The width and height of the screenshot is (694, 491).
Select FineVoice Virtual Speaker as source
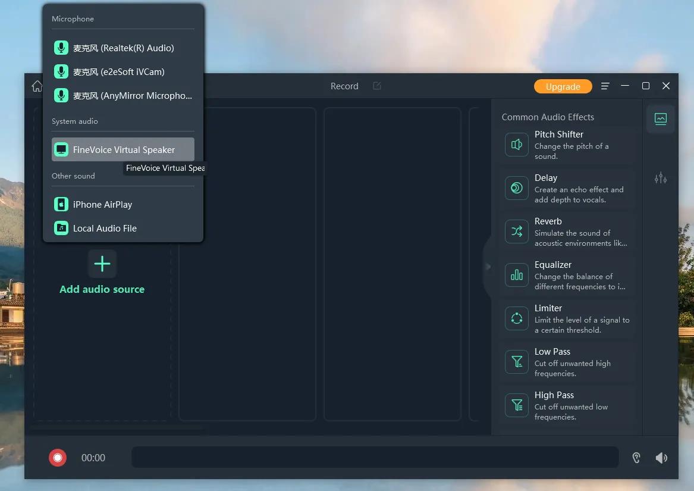tap(123, 149)
